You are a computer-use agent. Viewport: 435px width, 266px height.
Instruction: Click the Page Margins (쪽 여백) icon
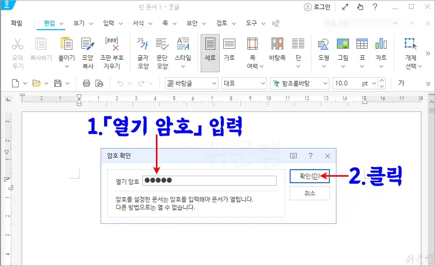pos(252,44)
